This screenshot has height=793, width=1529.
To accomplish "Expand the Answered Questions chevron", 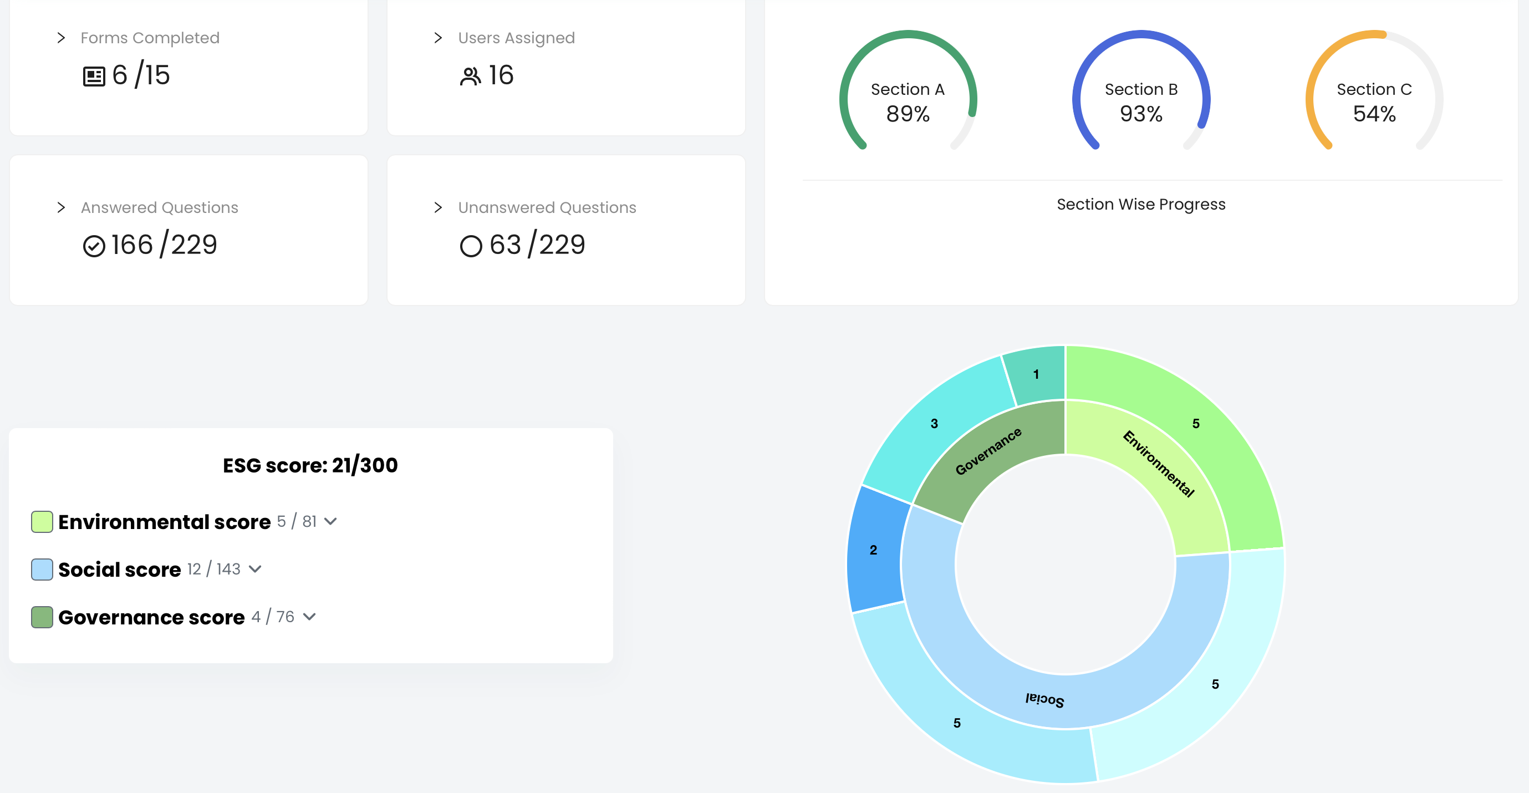I will point(61,207).
